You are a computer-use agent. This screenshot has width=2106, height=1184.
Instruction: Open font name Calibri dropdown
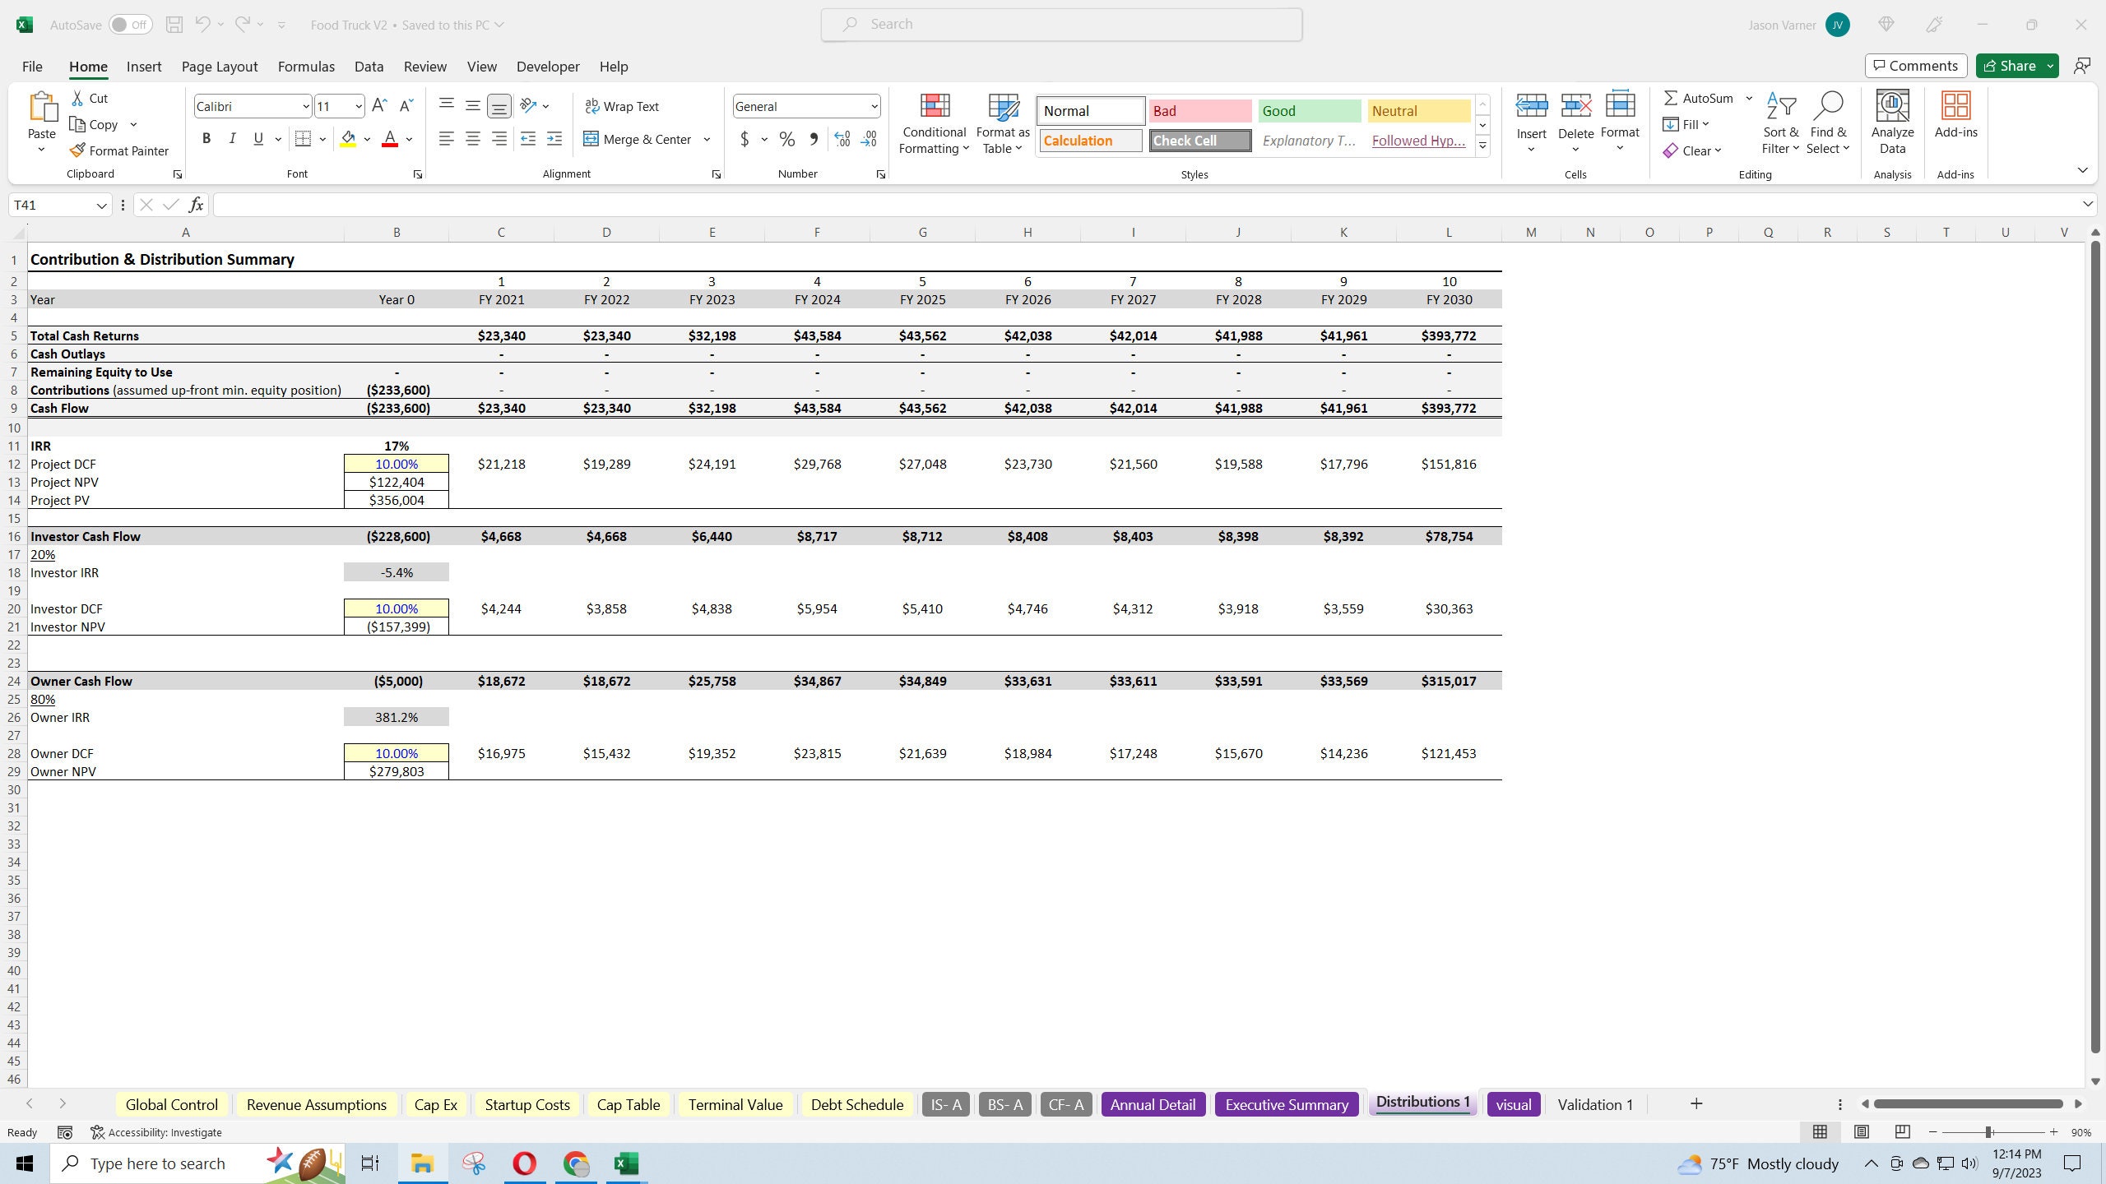305,106
